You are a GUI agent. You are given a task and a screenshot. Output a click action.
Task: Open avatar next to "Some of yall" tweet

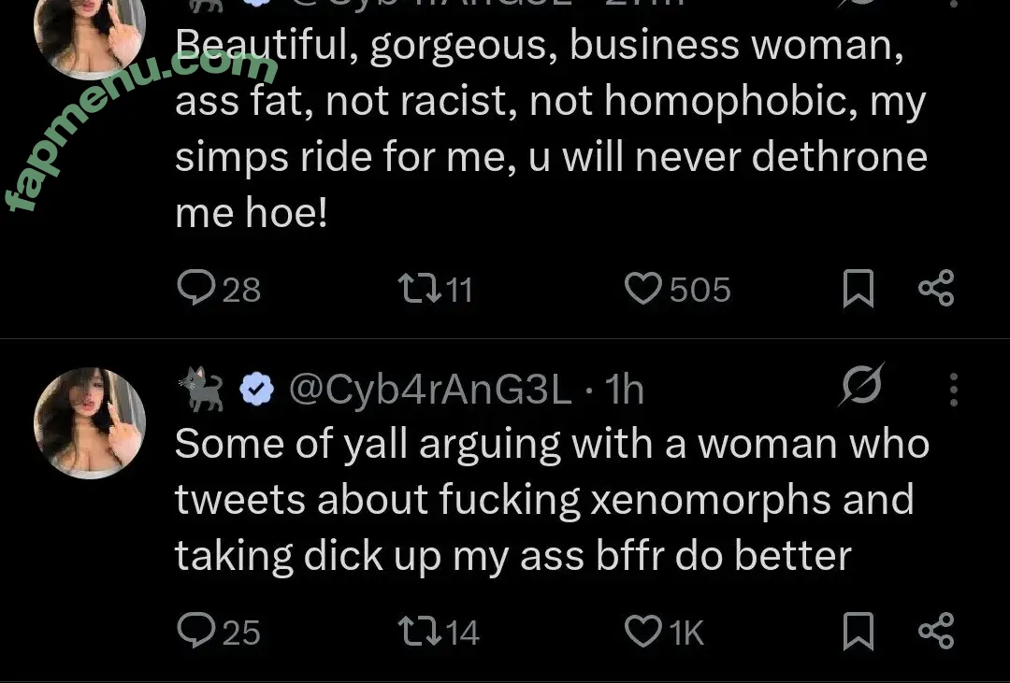tap(90, 423)
